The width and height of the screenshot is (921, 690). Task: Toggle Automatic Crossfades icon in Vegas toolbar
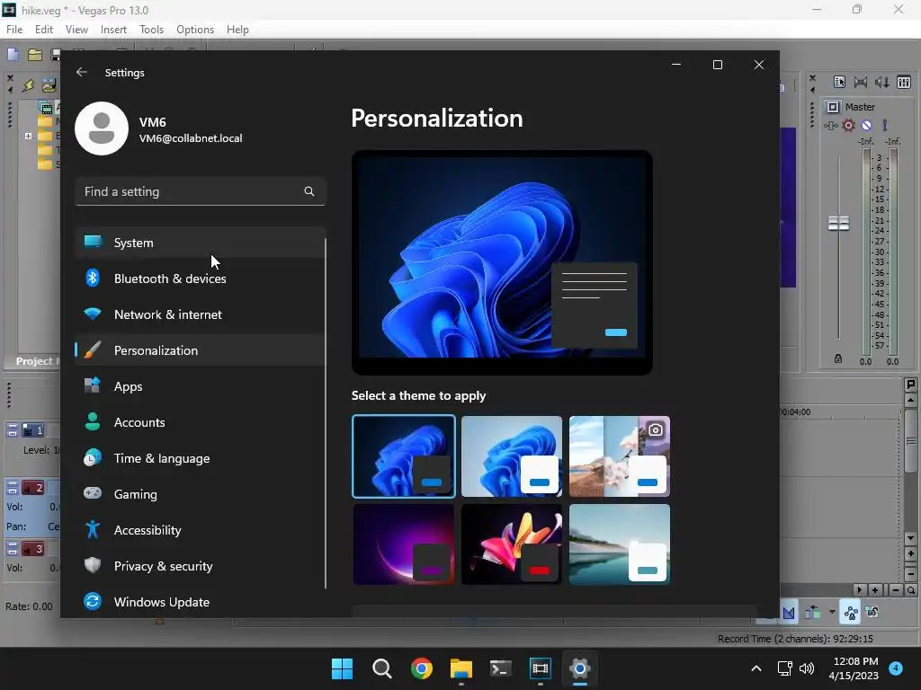[x=789, y=613]
